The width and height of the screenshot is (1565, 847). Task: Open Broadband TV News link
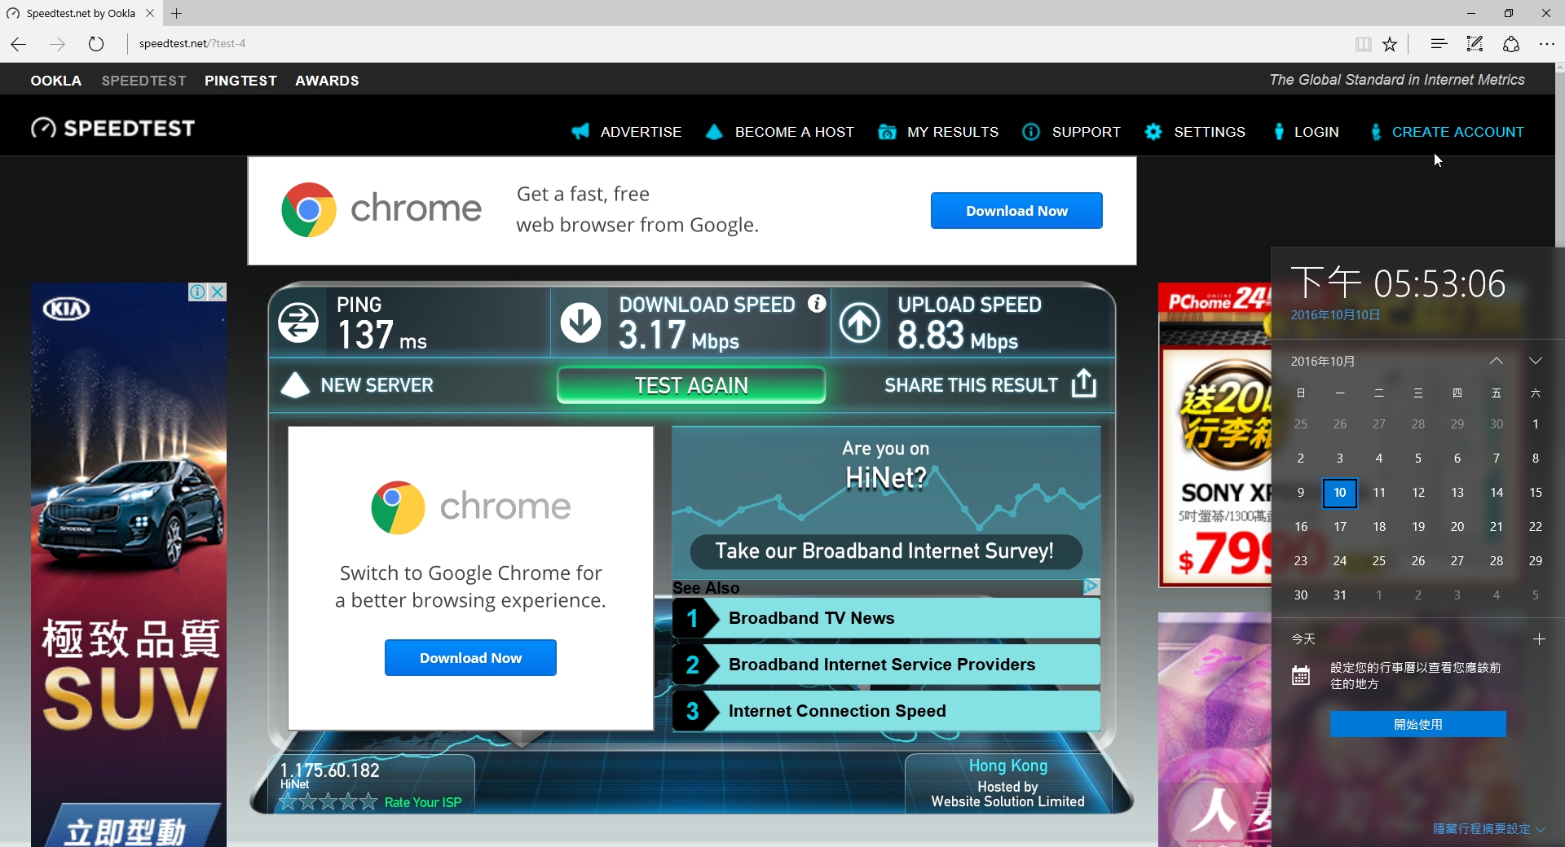[x=812, y=618]
